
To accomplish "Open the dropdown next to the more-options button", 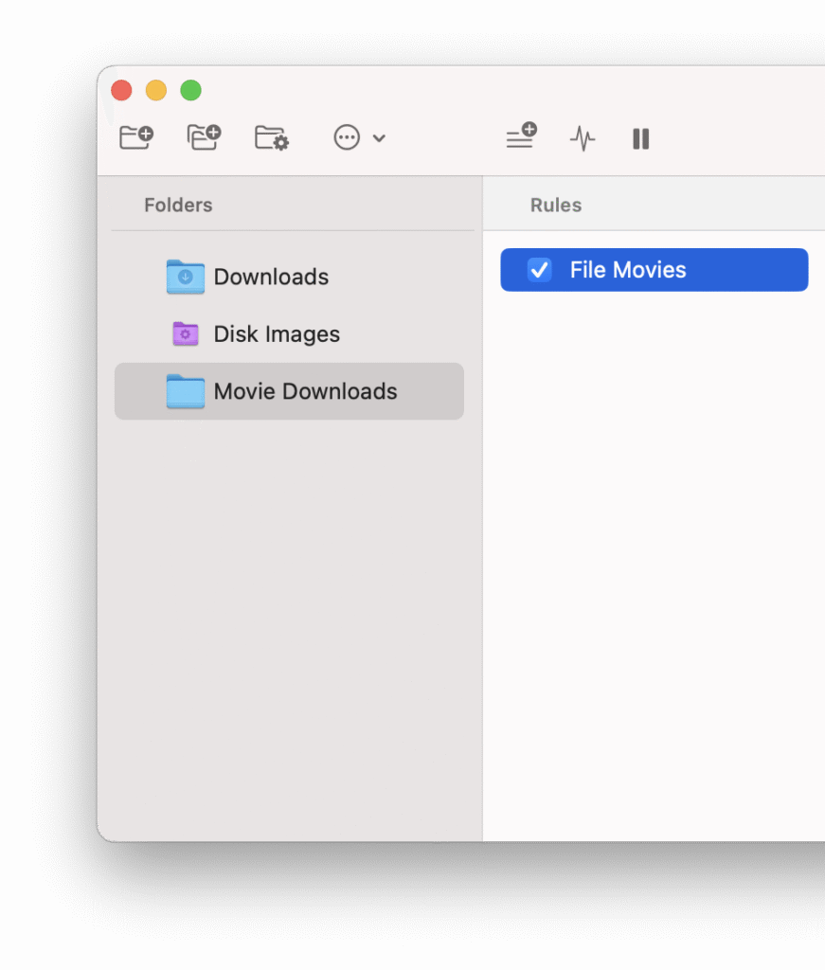I will point(380,138).
